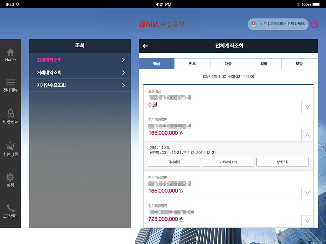Click the back arrow on 전체계좌조회 header
The image size is (326, 244).
pos(145,46)
